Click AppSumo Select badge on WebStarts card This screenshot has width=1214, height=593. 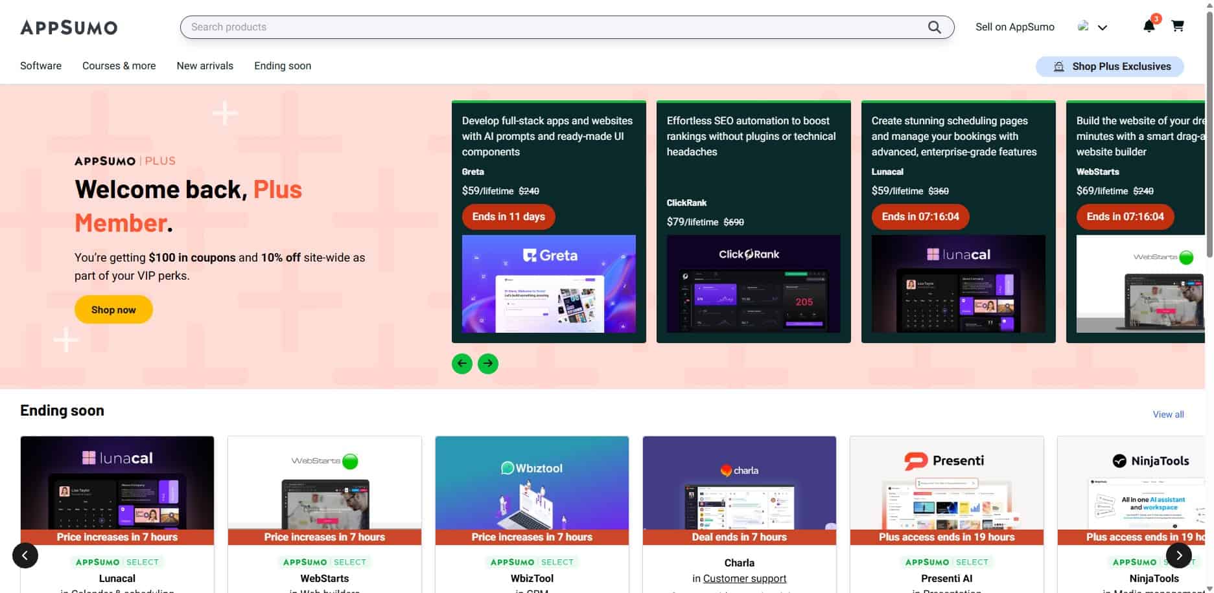pos(325,562)
